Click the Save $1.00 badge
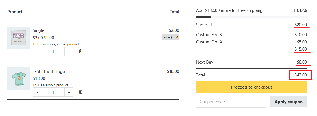Image resolution: width=317 pixels, height=116 pixels. [170, 37]
